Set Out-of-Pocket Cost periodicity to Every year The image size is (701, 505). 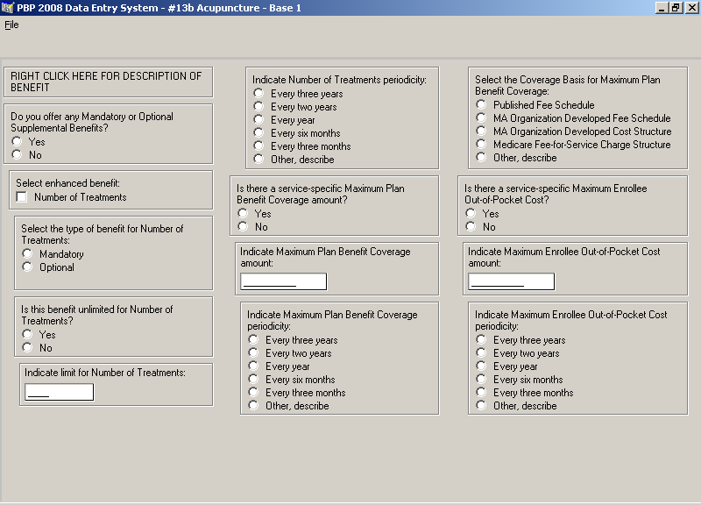(x=481, y=366)
